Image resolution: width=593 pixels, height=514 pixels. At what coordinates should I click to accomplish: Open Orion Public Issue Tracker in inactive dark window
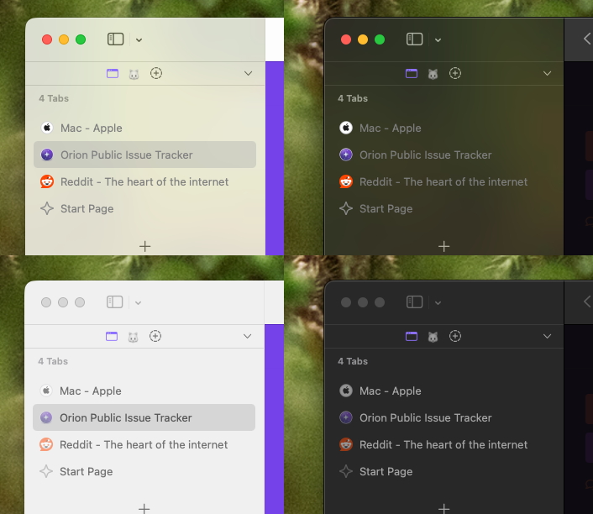425,418
